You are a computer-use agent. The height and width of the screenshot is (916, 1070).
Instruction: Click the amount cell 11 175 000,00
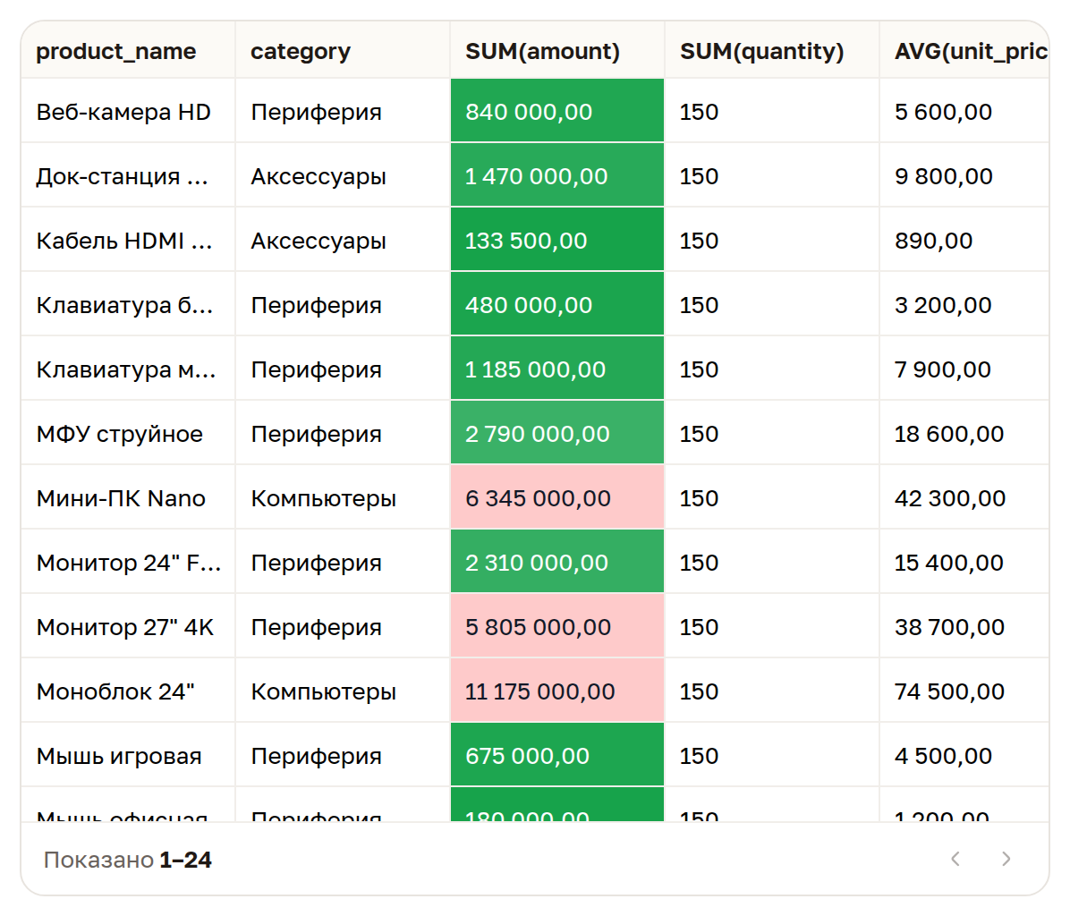point(556,691)
